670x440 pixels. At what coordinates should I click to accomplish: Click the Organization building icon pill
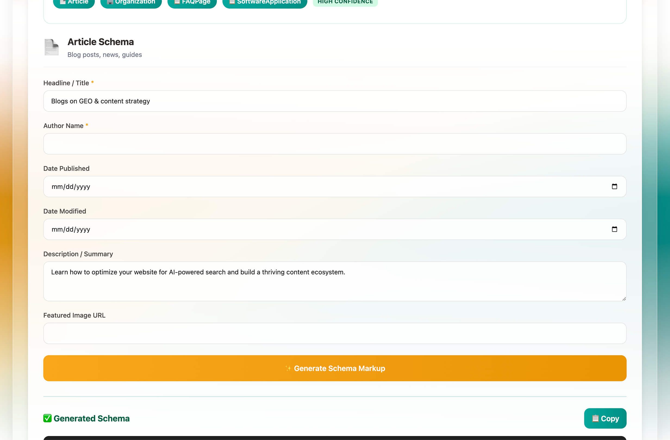point(109,2)
